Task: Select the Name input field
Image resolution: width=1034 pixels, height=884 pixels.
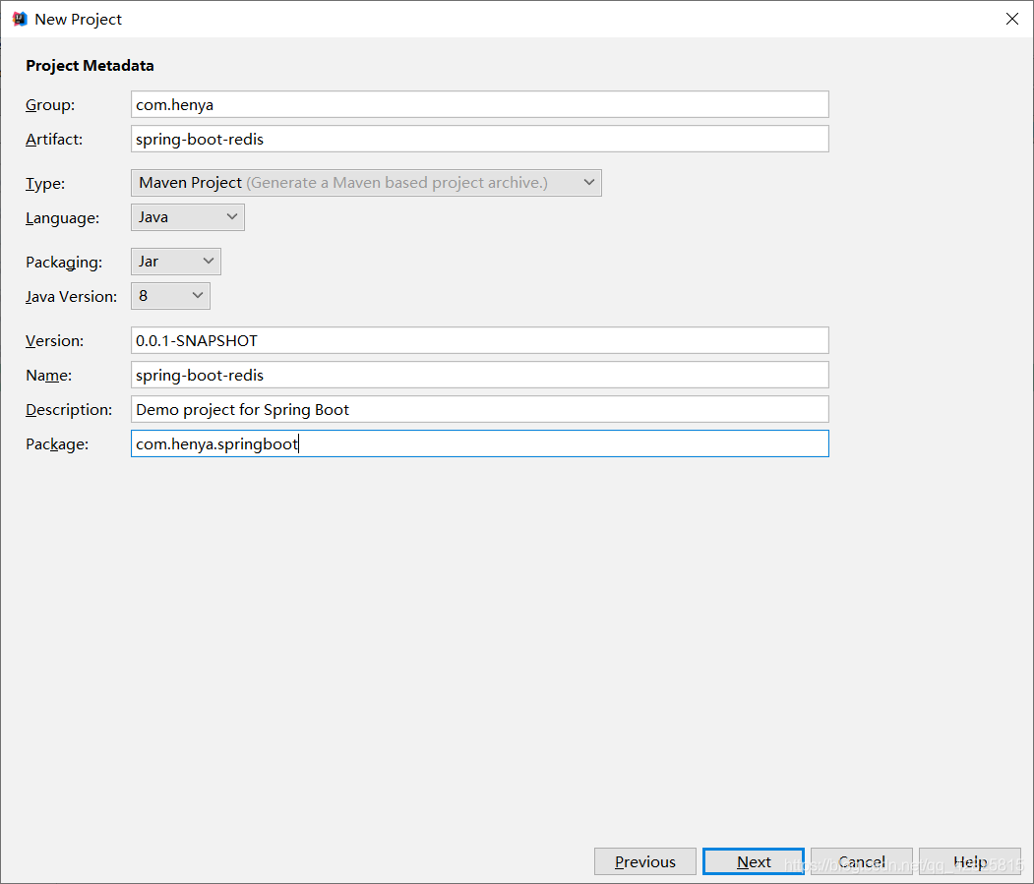Action: (x=479, y=375)
